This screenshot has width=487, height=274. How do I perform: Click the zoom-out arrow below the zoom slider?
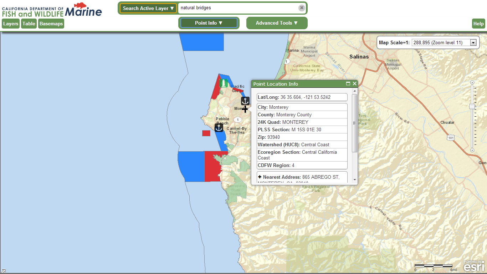coord(472,150)
